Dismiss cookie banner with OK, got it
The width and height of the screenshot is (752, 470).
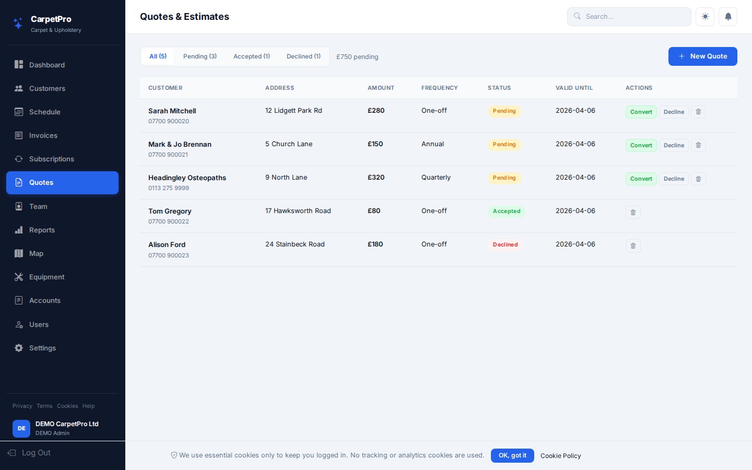[x=512, y=455]
